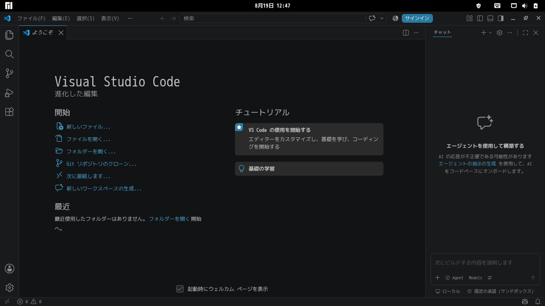
Task: Focus the chat input 次にビルドする内容を説明します
Action: click(x=485, y=263)
